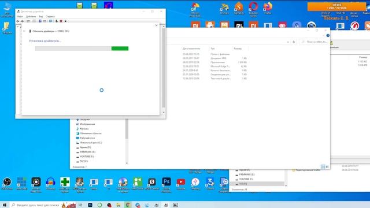Viewport: 370px width, 208px height.
Task: Switch front Explorer to details view icon
Action: 323,166
